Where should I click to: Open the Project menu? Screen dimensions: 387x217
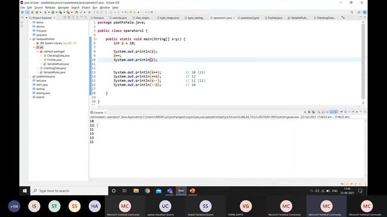click(86, 8)
